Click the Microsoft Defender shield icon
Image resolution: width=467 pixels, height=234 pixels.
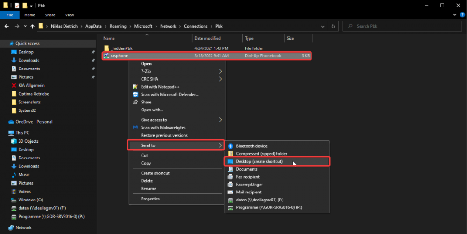coord(135,94)
